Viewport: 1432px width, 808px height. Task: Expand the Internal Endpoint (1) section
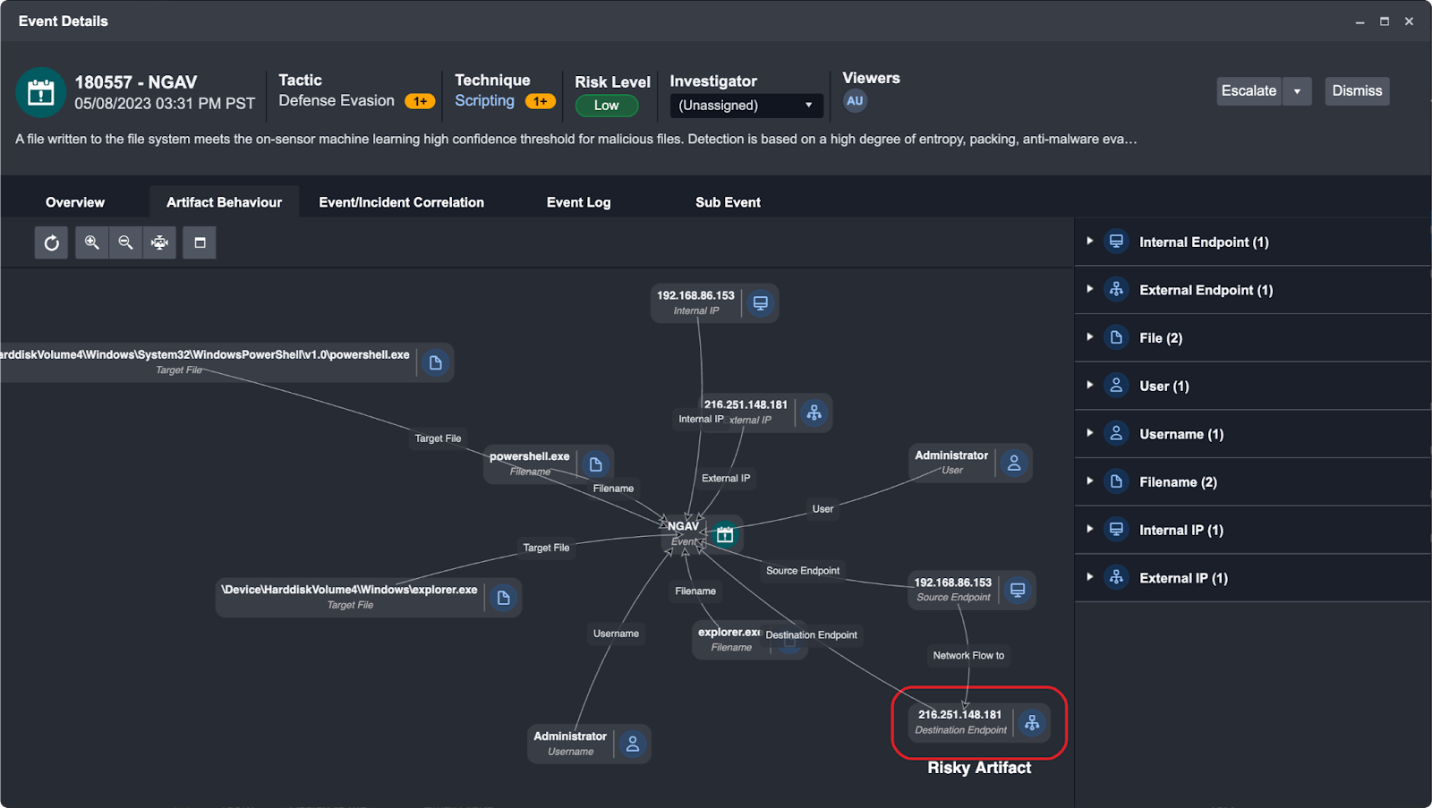coord(1089,242)
